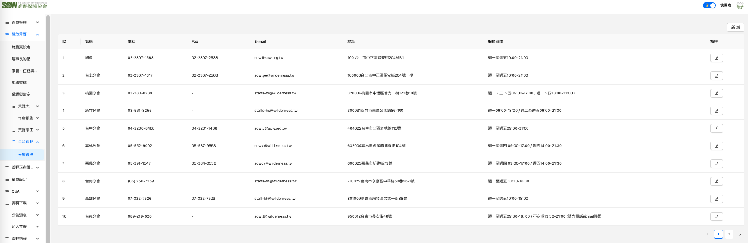748x243 pixels.
Task: Click the SOW 荒野保護協會 logo
Action: pyautogui.click(x=24, y=6)
